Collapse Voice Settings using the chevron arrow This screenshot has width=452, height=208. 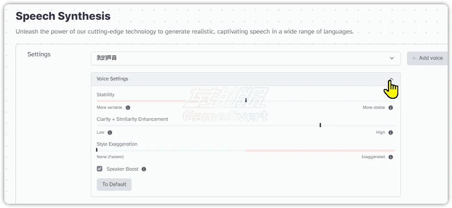(x=391, y=79)
